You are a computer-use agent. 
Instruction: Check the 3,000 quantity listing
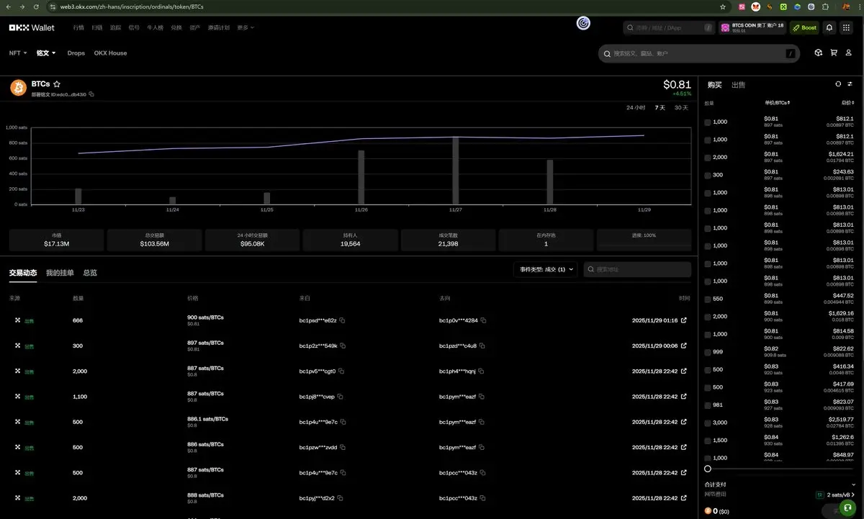pos(708,423)
